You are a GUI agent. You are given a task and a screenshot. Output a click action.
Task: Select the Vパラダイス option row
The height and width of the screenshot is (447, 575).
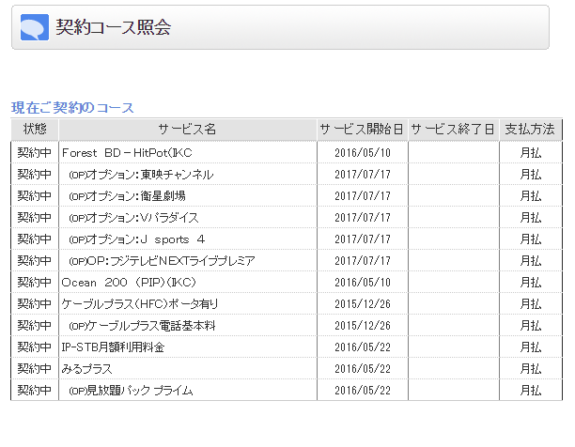click(133, 217)
